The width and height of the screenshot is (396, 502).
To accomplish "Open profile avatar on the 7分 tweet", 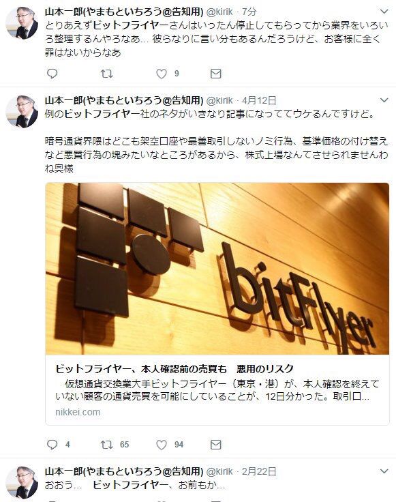I will (22, 23).
